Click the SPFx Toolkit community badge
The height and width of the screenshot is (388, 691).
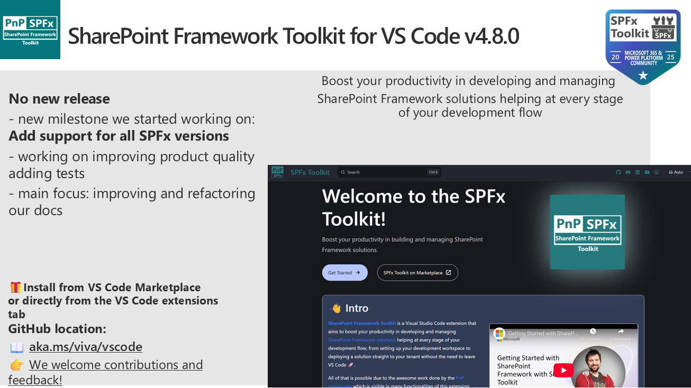(x=643, y=47)
